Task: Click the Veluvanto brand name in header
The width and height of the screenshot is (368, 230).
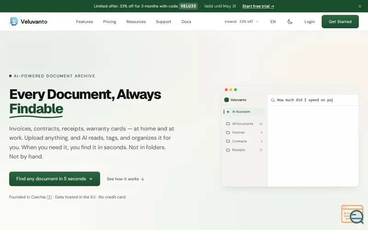Action: [34, 22]
